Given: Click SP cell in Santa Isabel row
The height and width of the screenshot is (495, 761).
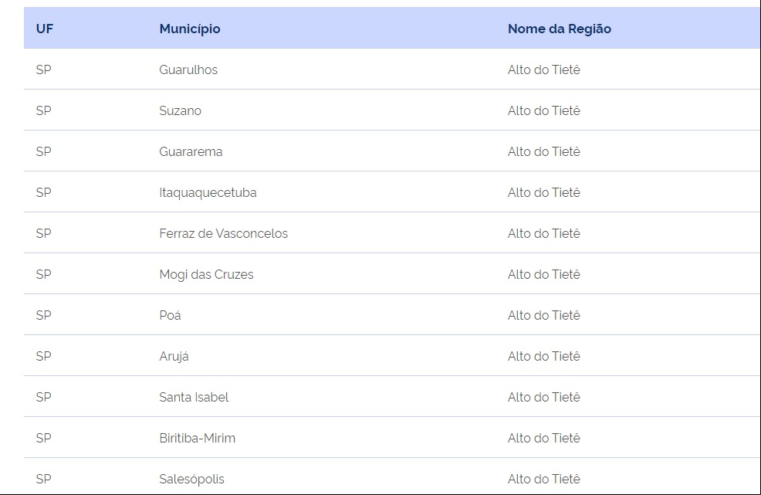Looking at the screenshot, I should point(44,398).
